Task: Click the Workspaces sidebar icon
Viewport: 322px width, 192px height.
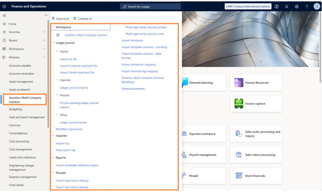Action: tap(4, 49)
